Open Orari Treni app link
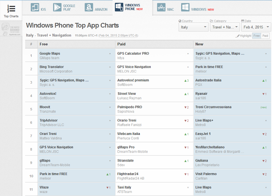Image resolution: width=272 pixels, height=196 pixels. (48, 134)
